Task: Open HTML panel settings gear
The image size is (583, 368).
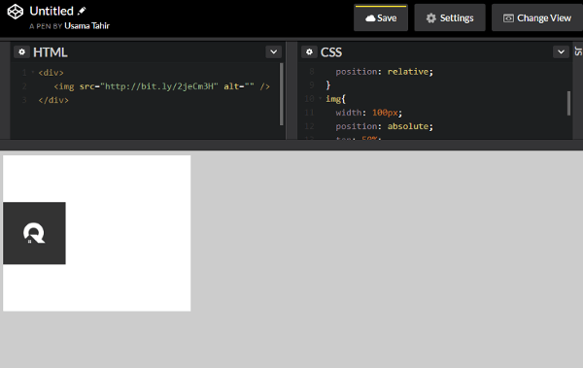Action: 22,52
